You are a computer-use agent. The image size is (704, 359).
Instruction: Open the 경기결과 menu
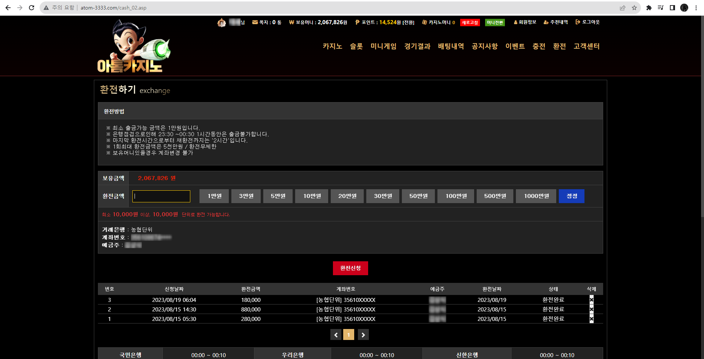417,46
